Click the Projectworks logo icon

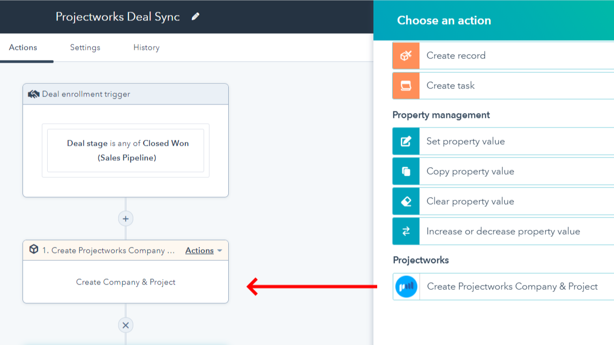click(x=406, y=286)
